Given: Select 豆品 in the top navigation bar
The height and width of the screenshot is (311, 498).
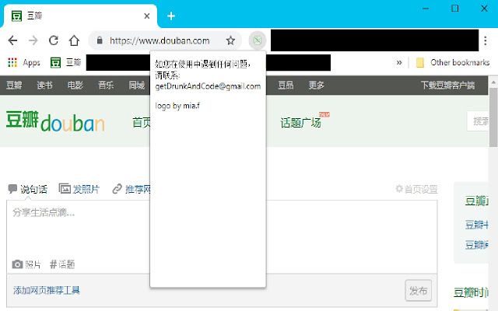Looking at the screenshot, I should 286,85.
